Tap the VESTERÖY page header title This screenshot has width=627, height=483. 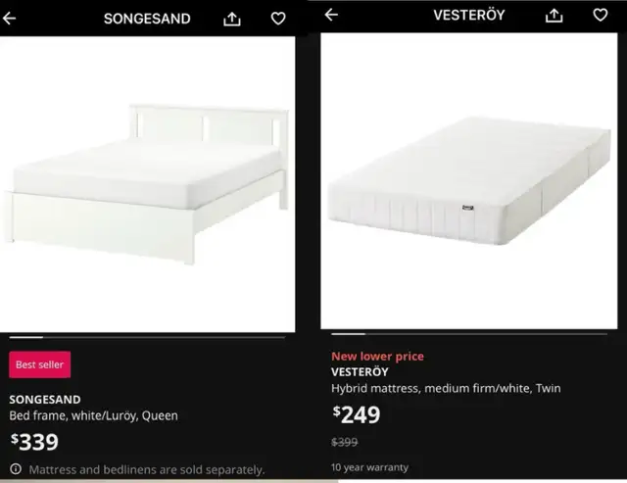click(469, 15)
